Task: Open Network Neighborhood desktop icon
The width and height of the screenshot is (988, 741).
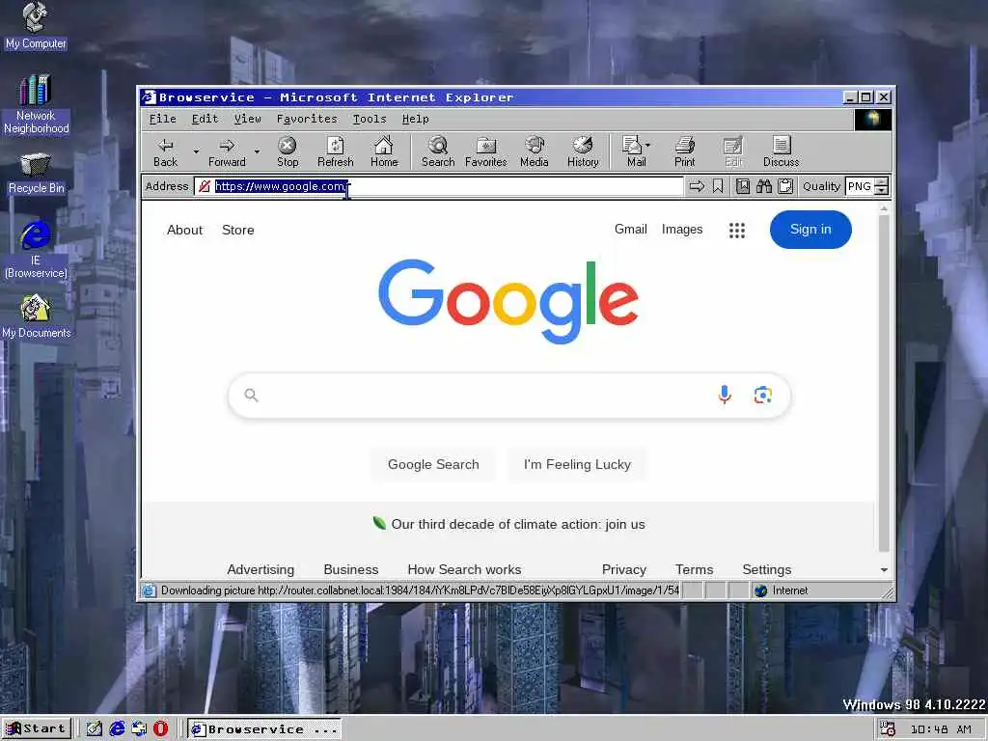Action: click(36, 104)
